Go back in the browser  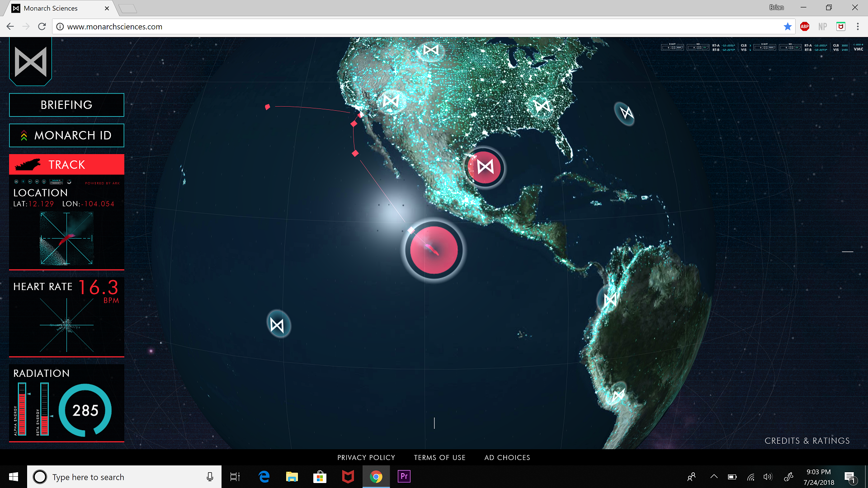(x=10, y=26)
